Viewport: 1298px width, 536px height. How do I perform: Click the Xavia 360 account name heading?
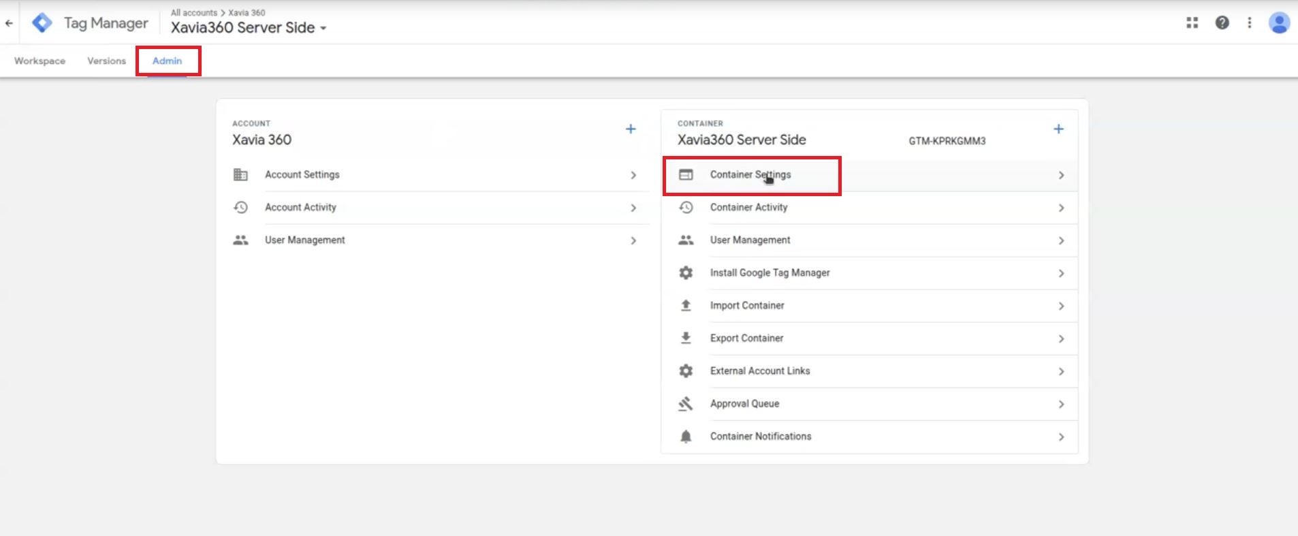(262, 140)
